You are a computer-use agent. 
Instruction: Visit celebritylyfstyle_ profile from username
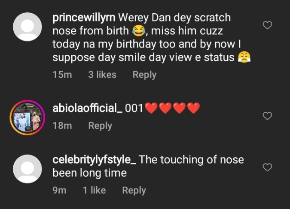point(94,160)
